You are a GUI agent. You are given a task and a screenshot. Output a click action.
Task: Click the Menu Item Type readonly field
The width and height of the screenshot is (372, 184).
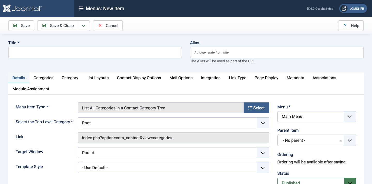click(161, 108)
